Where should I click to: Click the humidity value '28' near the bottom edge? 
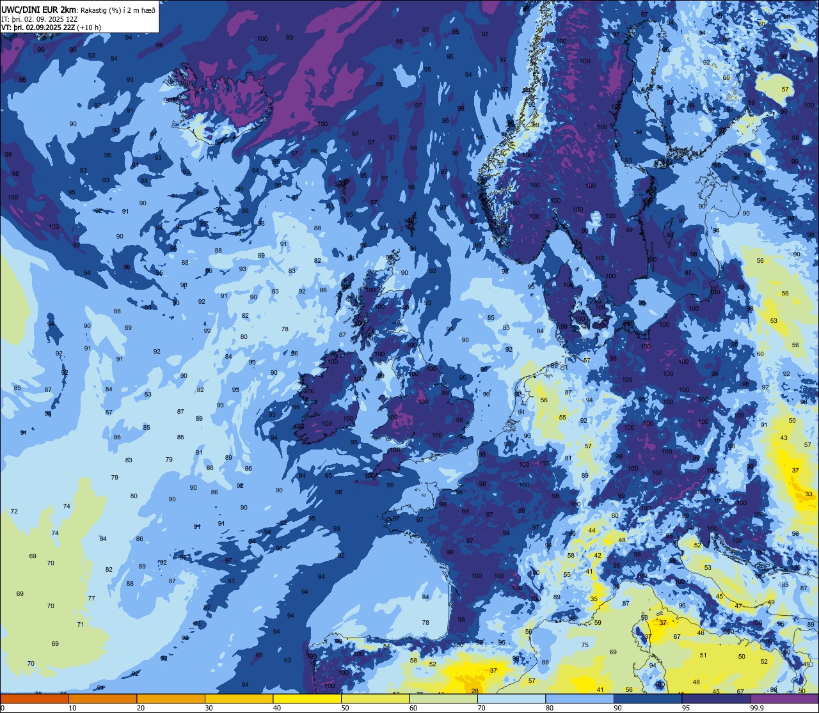pyautogui.click(x=475, y=691)
